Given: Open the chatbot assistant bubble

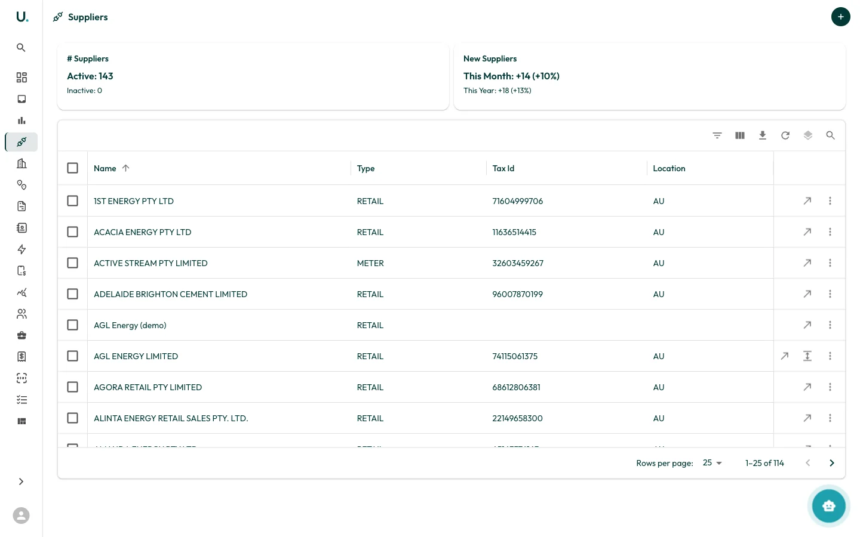Looking at the screenshot, I should coord(829,506).
